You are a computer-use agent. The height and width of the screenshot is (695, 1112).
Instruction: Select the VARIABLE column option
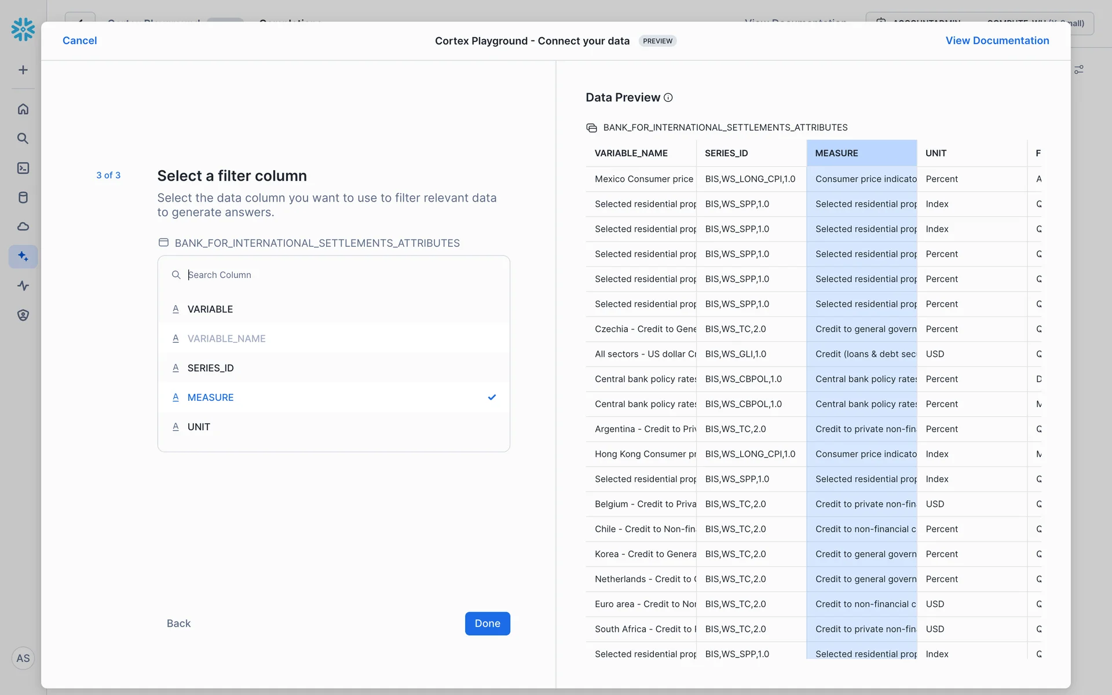[210, 309]
